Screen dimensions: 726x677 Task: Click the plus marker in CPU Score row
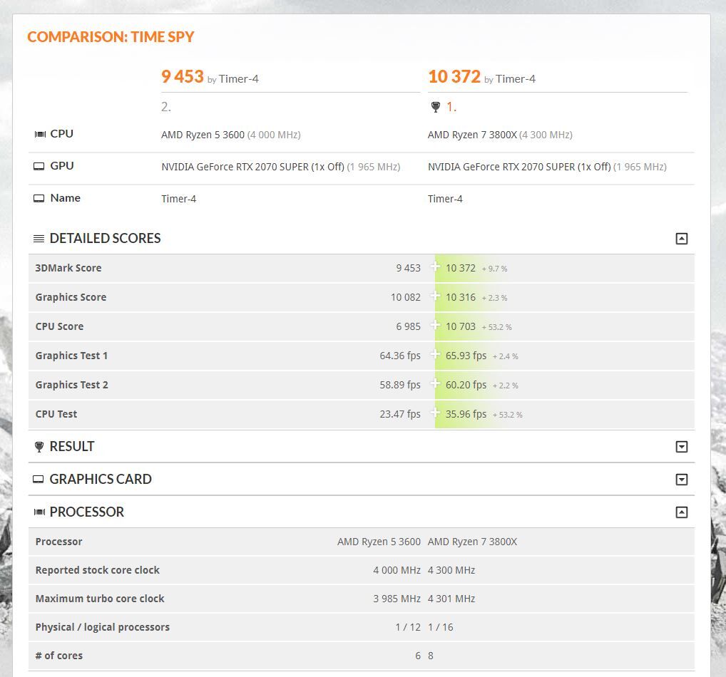[435, 324]
